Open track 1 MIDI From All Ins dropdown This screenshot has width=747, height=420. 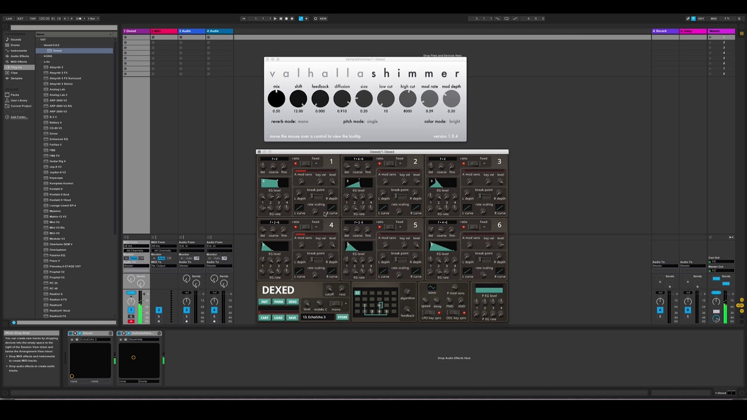[x=135, y=246]
